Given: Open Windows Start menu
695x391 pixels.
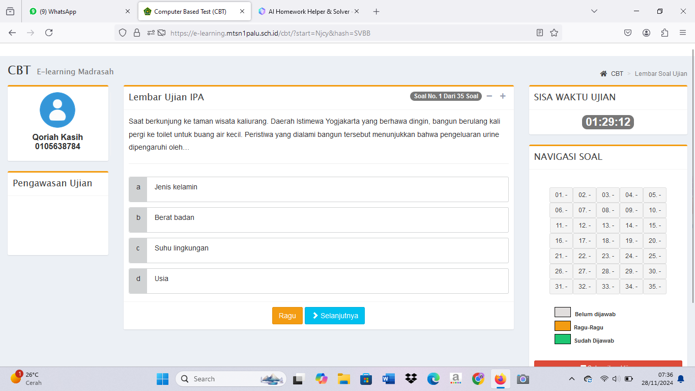Looking at the screenshot, I should click(x=162, y=379).
